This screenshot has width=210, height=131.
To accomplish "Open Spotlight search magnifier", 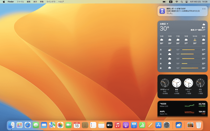I will point(182,2).
